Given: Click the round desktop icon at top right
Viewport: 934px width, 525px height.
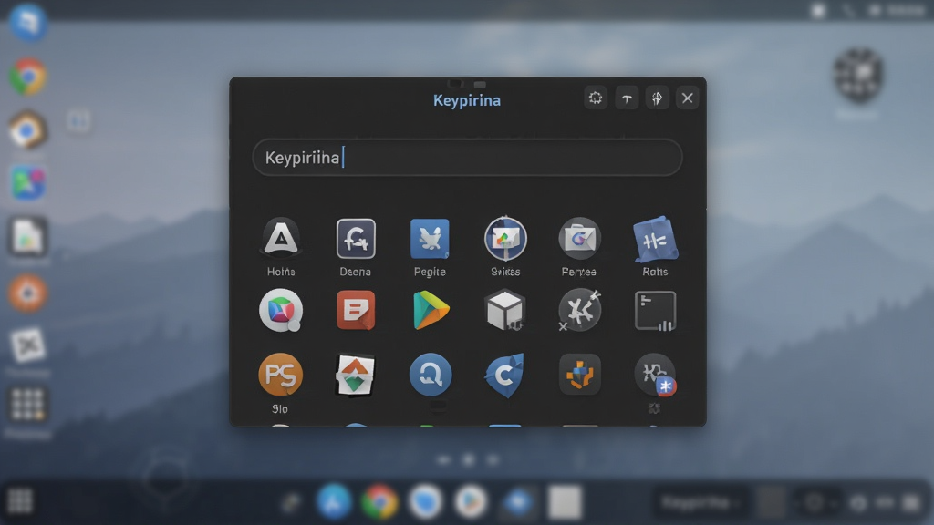Looking at the screenshot, I should click(858, 75).
